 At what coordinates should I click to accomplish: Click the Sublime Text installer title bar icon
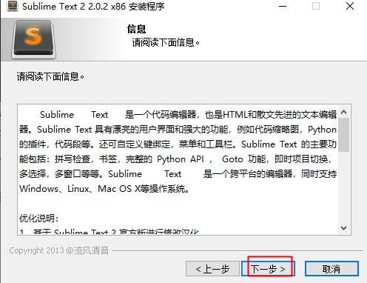(13, 6)
